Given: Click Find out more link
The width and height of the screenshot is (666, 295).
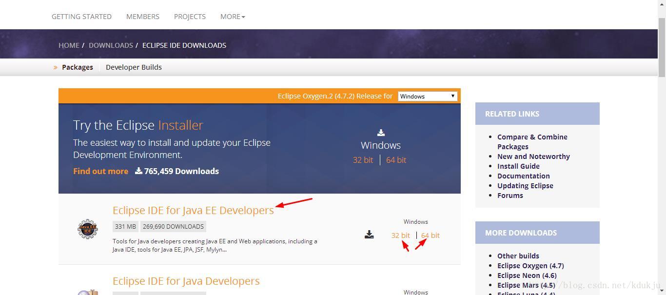Looking at the screenshot, I should coord(100,171).
